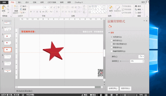Image resolution: width=166 pixels, height=96 pixels.
Task: Click fit slide to window icon
Action: pyautogui.click(x=146, y=95)
